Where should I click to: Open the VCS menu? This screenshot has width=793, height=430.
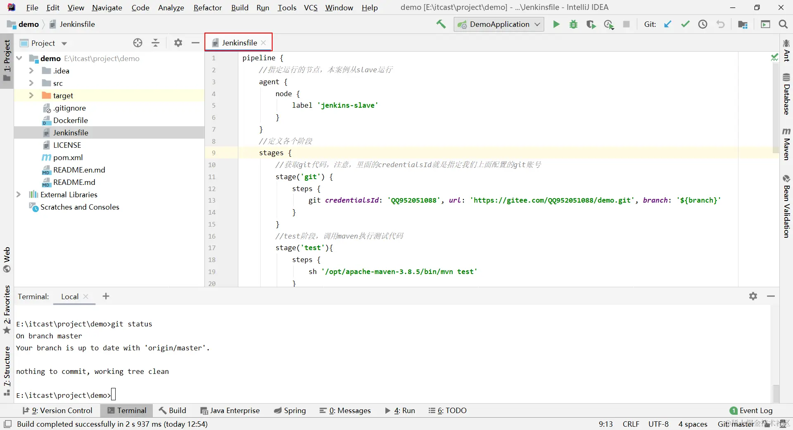click(311, 7)
